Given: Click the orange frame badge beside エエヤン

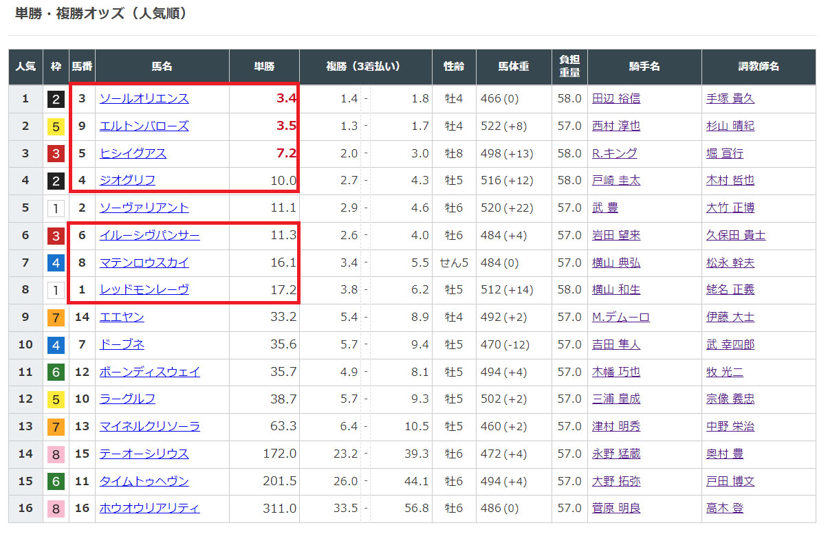Looking at the screenshot, I should pos(56,317).
